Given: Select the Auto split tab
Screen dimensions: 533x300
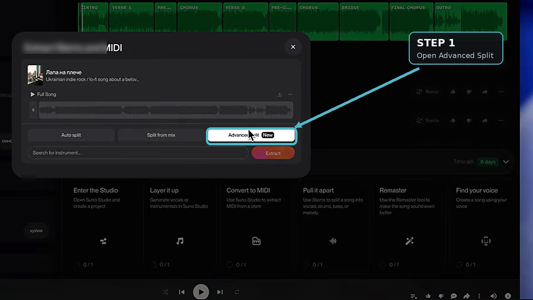Looking at the screenshot, I should [71, 135].
